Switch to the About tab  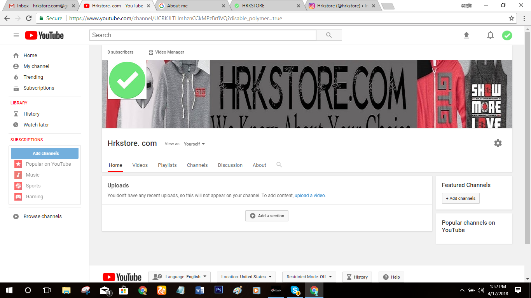(x=259, y=165)
